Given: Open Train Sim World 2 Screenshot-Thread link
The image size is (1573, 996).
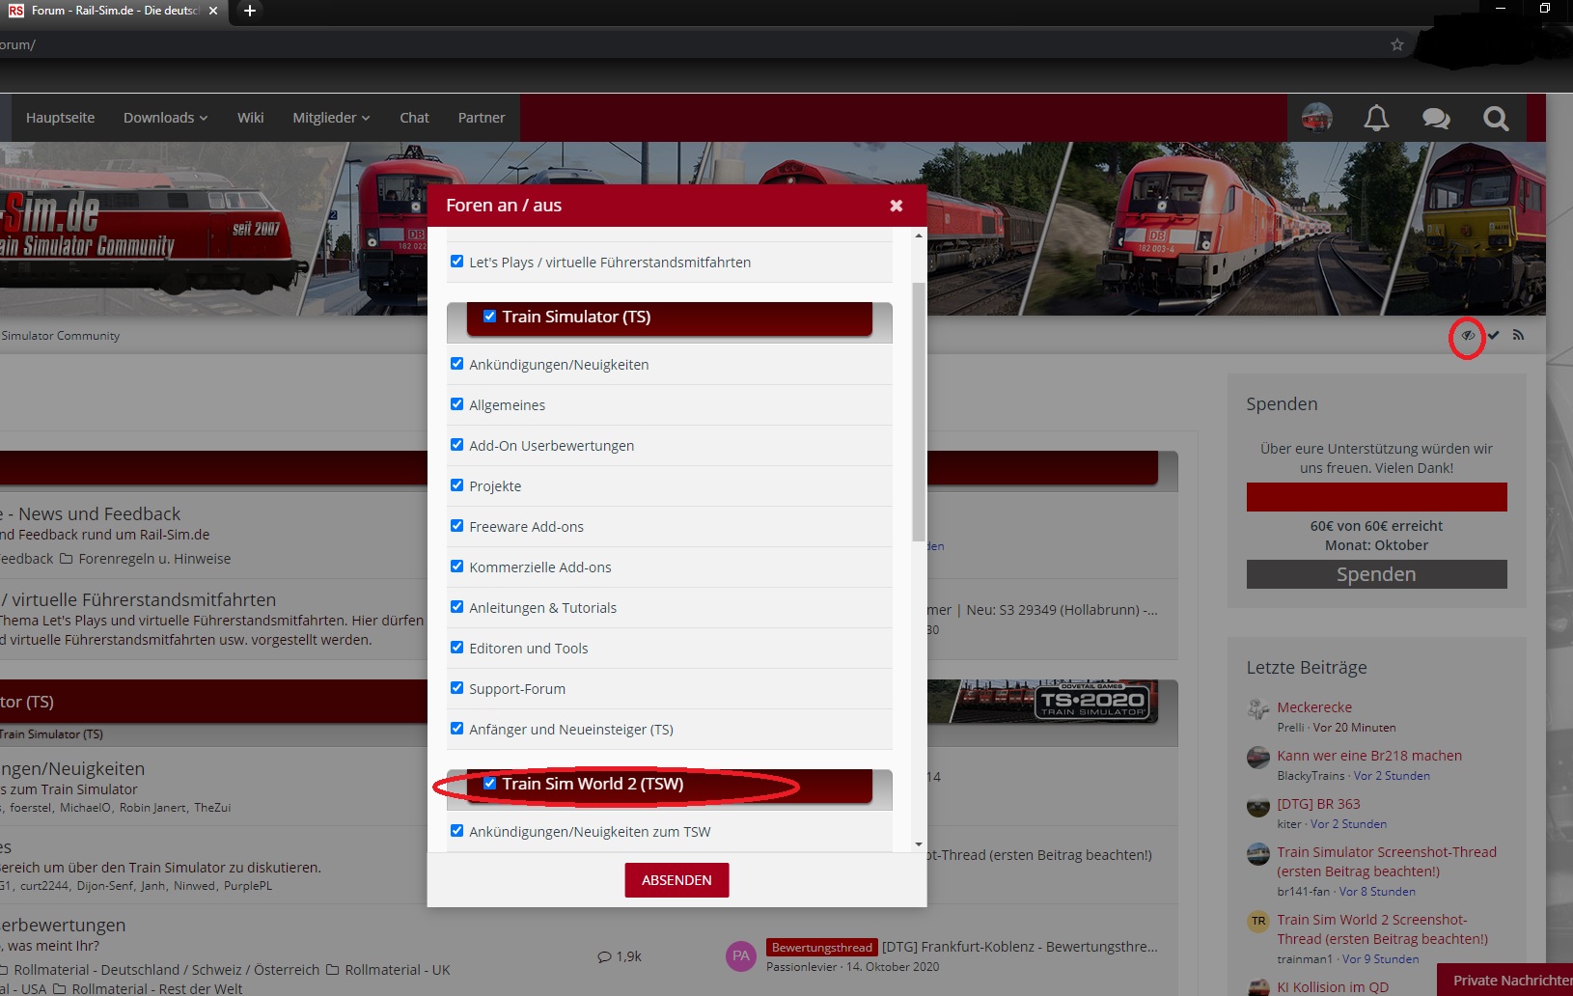Looking at the screenshot, I should click(x=1383, y=929).
